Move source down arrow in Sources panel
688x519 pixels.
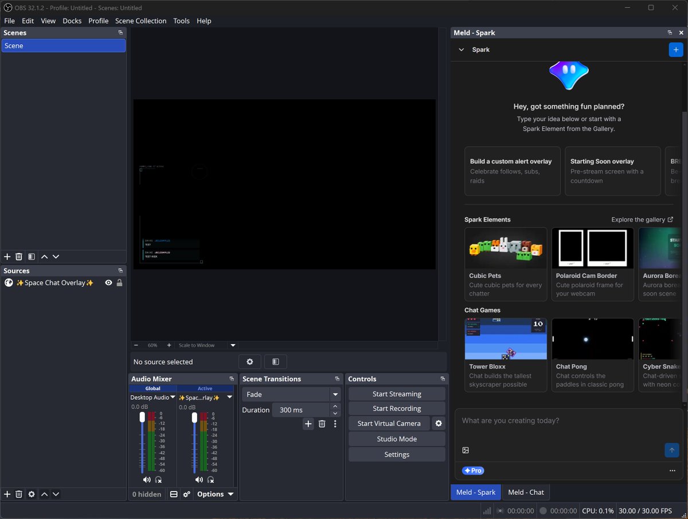[56, 494]
